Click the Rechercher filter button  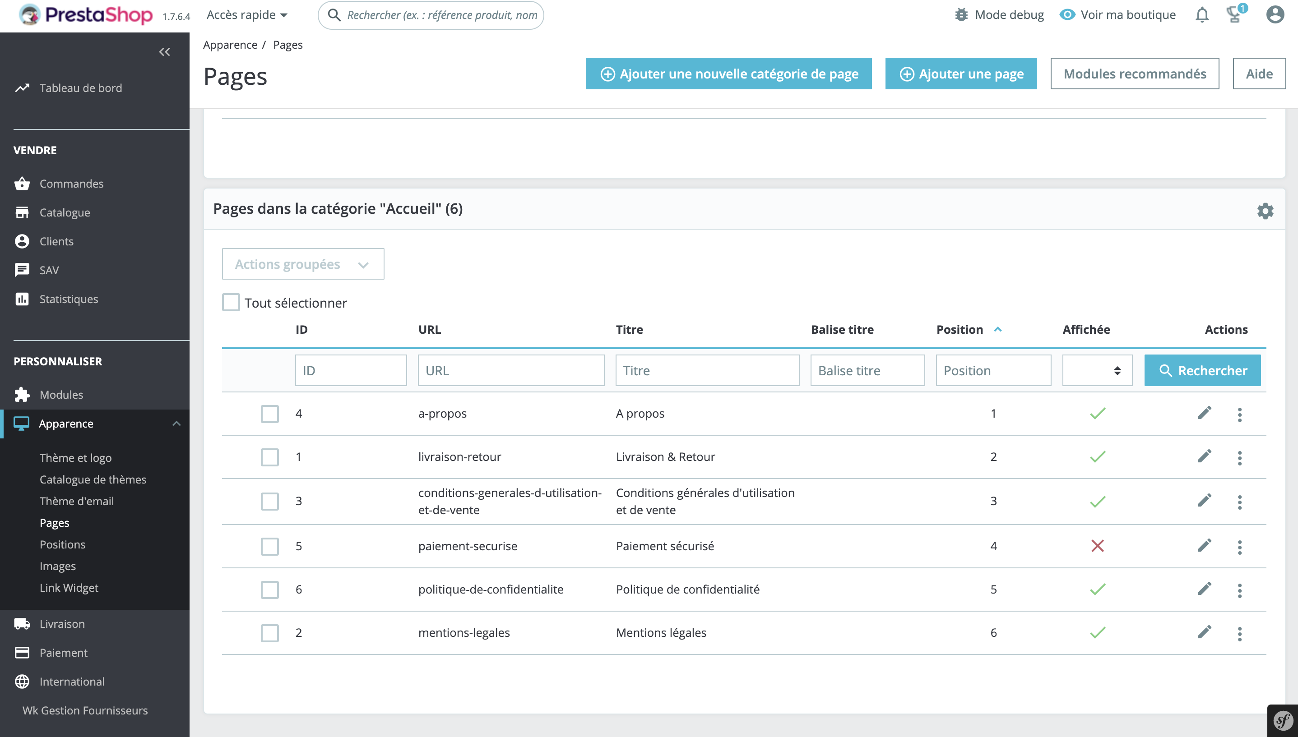[1202, 370]
